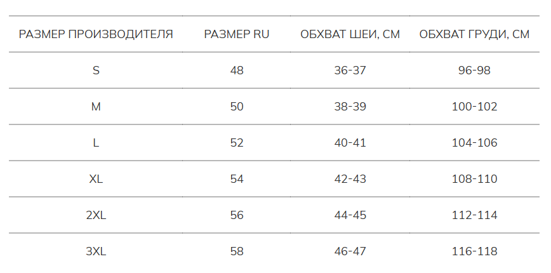Click the ОБХВАТ ШЕИ, СМ column header
551x273 pixels.
point(350,34)
